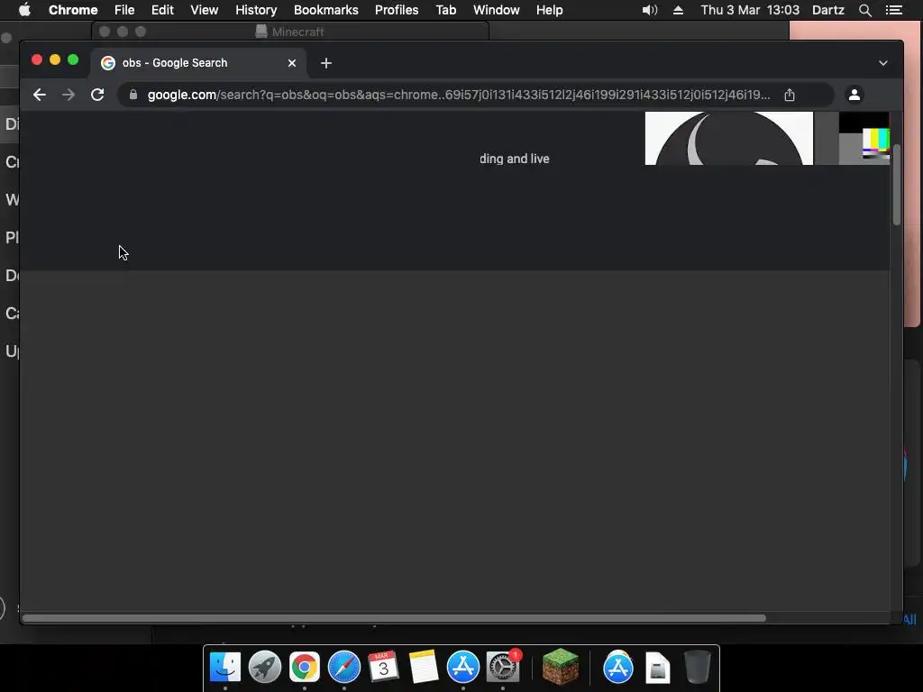Open Minecraft grass block in the Dock
Screen dimensions: 923x692
pos(560,667)
